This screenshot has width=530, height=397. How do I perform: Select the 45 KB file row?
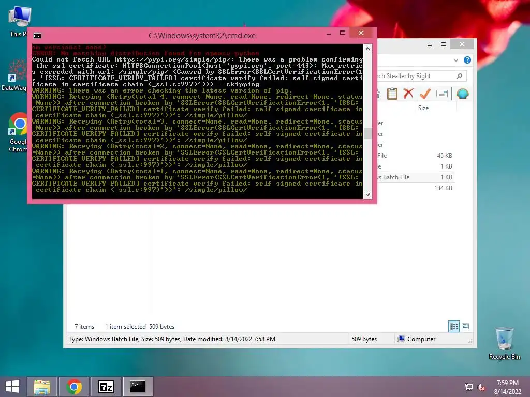point(416,156)
